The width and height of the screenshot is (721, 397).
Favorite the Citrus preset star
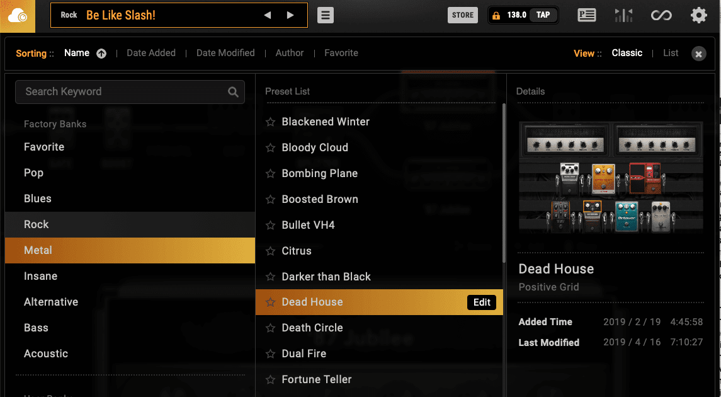(x=270, y=251)
